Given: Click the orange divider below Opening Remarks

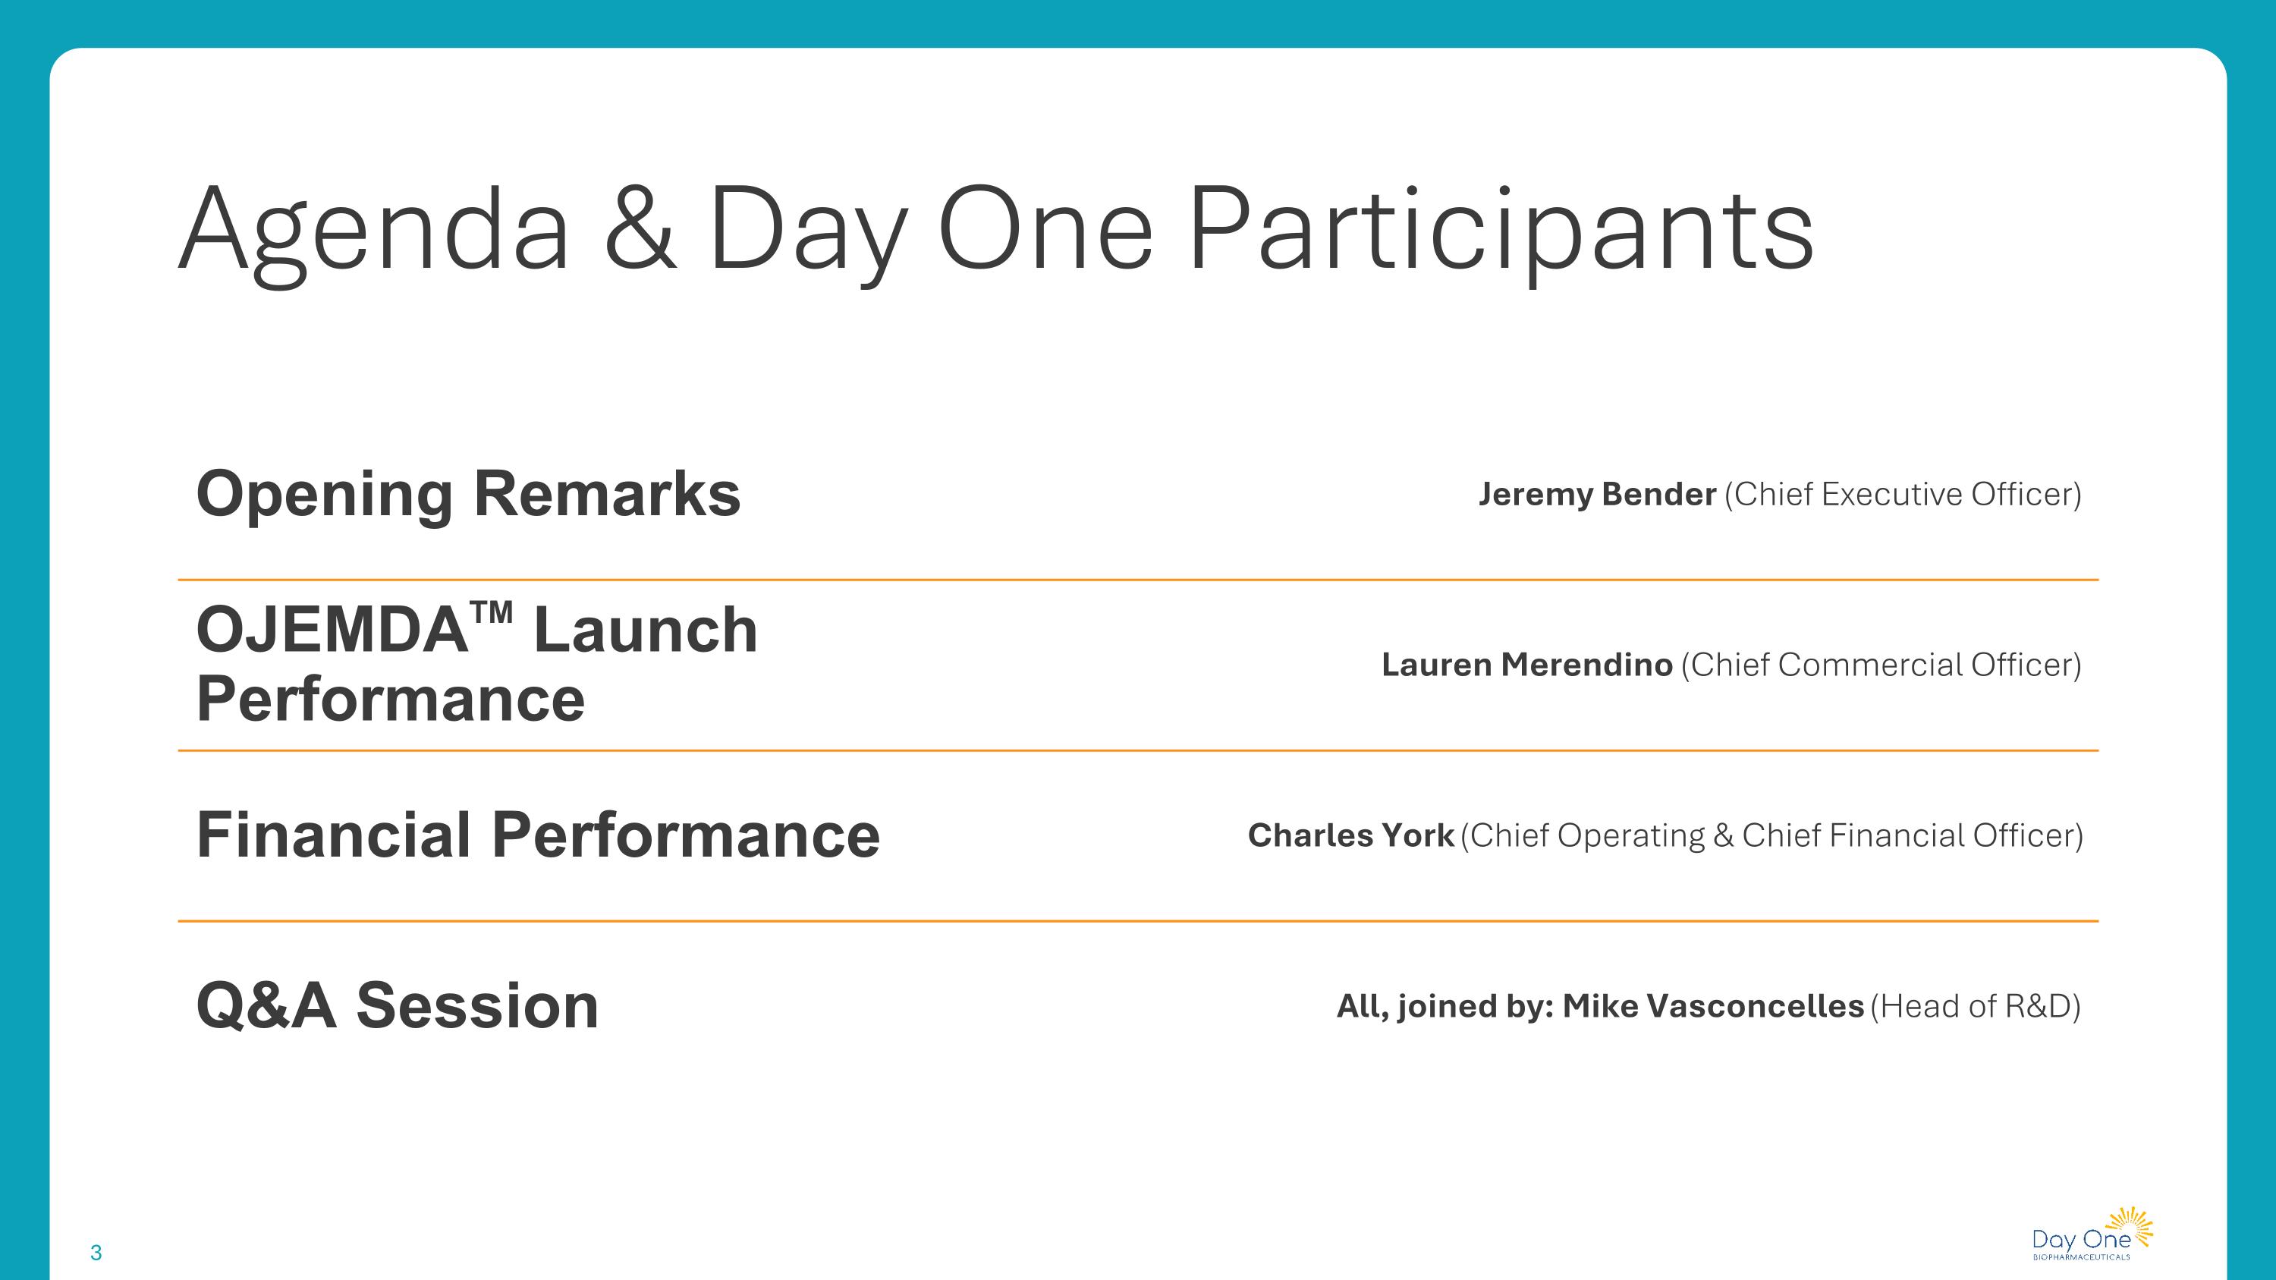Looking at the screenshot, I should 1138,580.
